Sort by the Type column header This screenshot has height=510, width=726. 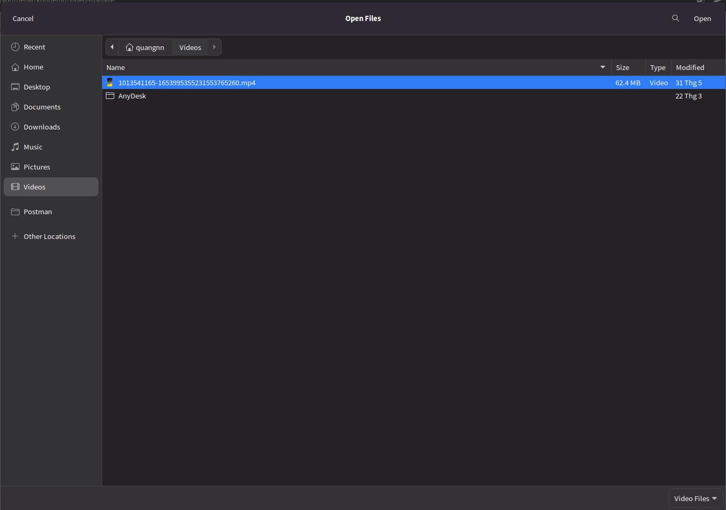pos(659,67)
